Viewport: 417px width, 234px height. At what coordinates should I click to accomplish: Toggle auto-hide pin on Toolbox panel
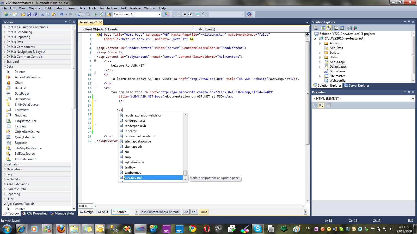point(70,22)
